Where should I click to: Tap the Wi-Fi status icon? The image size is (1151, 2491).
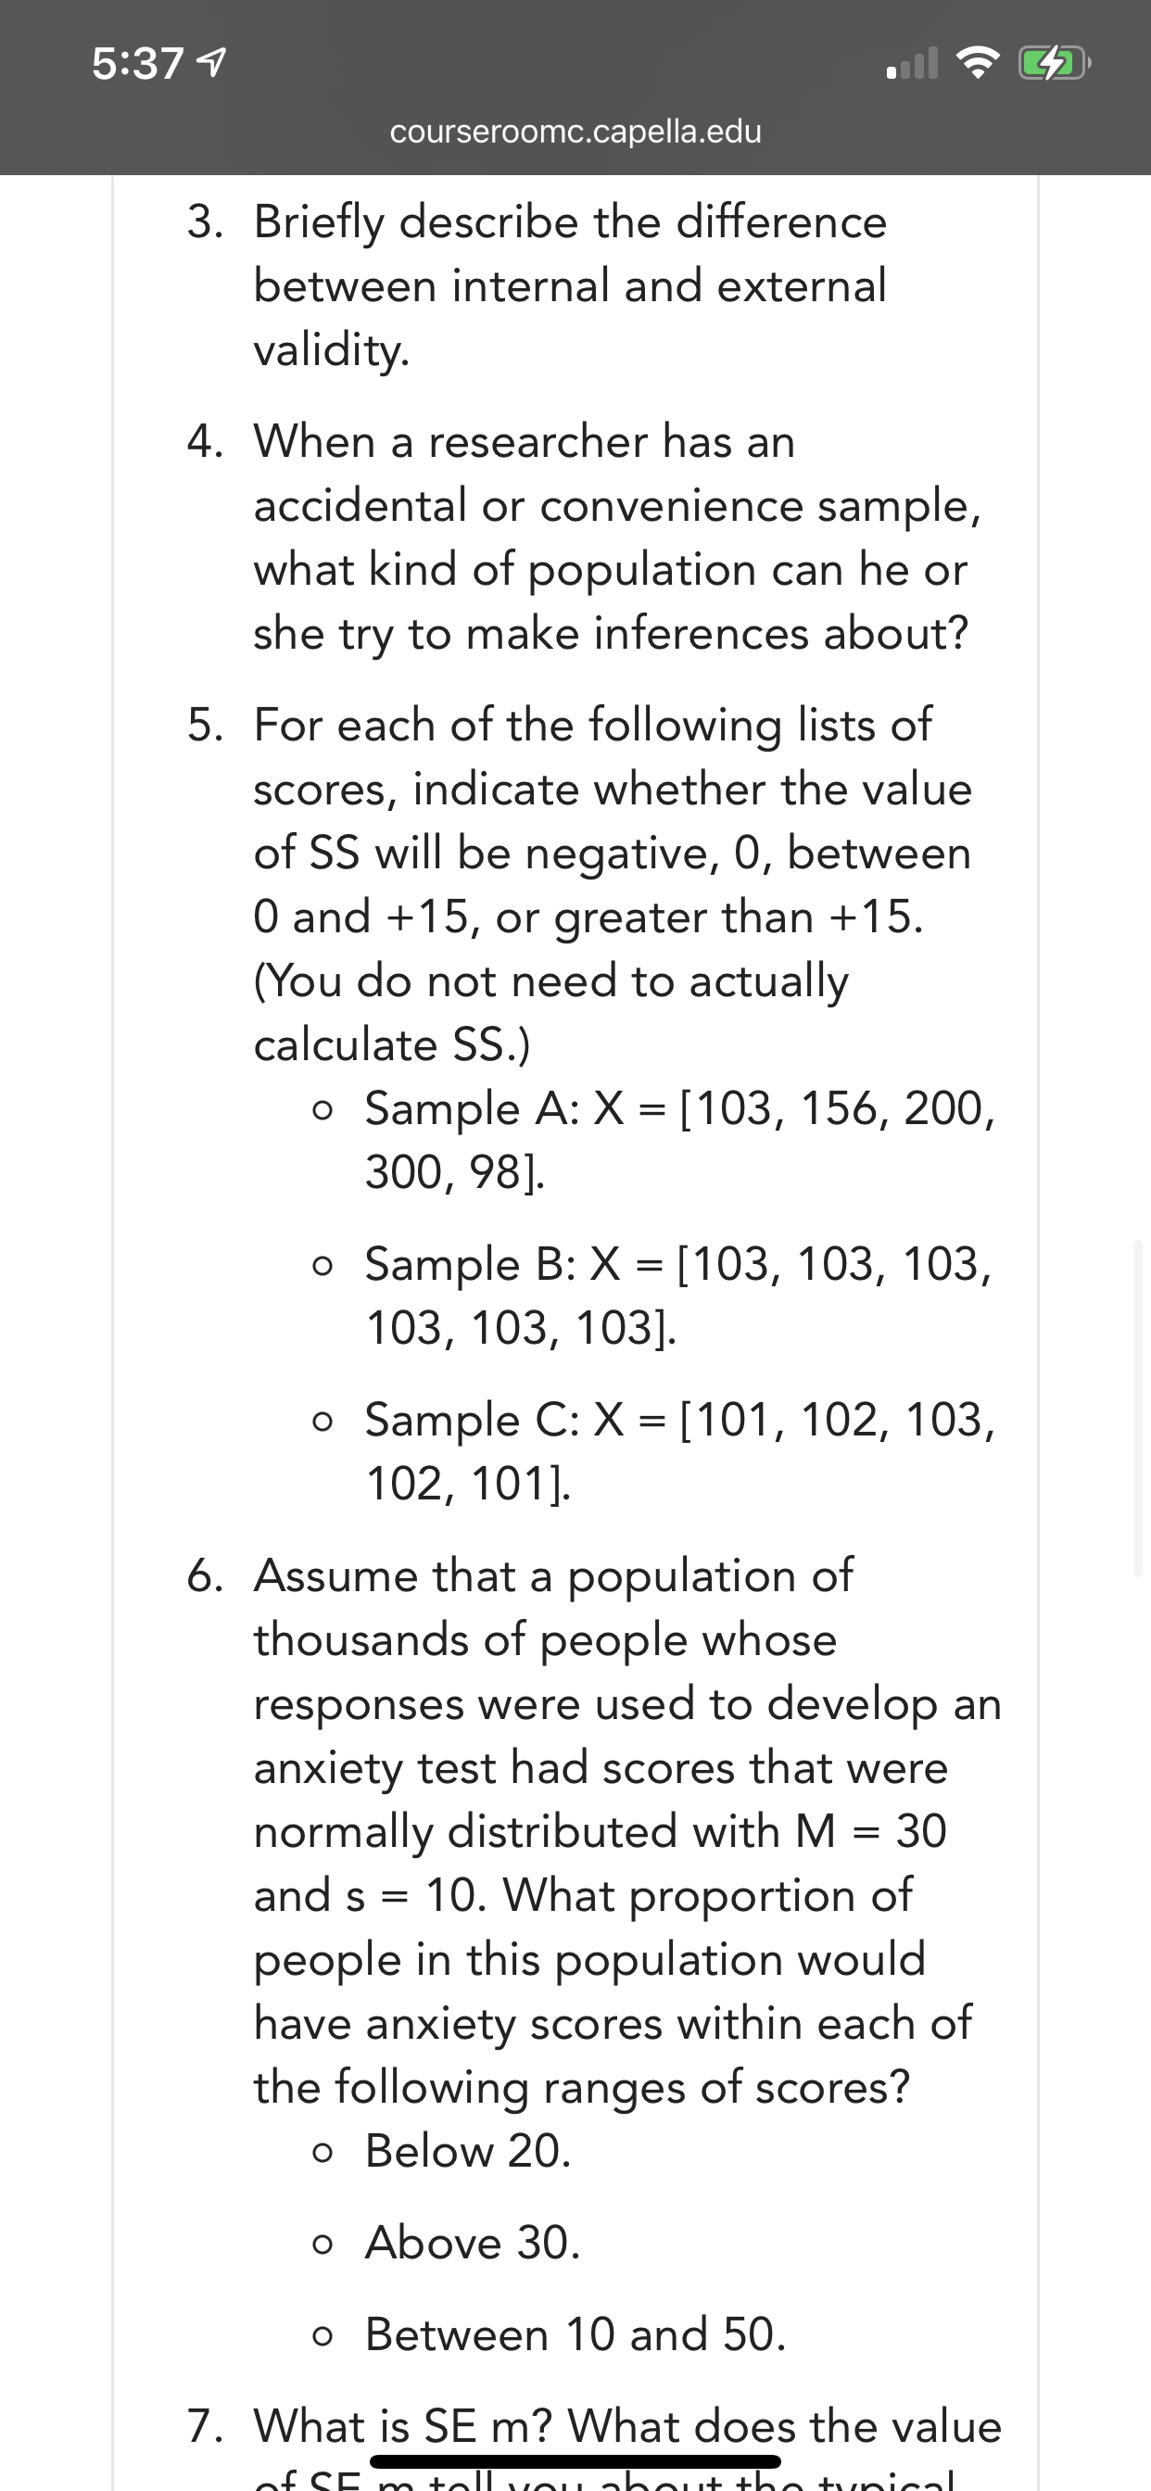tap(977, 64)
